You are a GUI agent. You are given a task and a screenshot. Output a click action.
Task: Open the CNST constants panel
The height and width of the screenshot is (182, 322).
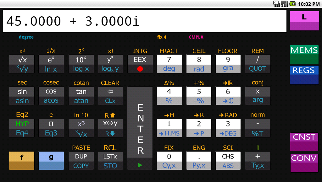pos(304,142)
